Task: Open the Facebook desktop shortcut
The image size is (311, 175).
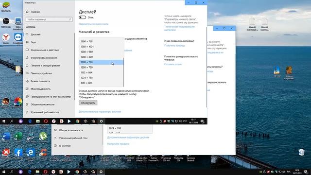Action: pos(18,154)
